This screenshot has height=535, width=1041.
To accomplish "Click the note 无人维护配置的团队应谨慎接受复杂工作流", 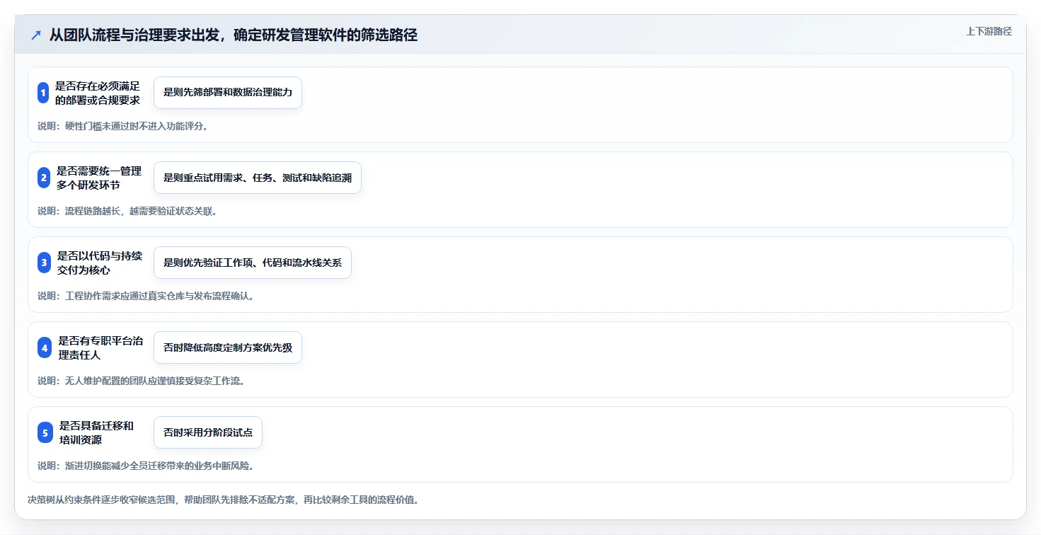I will (141, 381).
